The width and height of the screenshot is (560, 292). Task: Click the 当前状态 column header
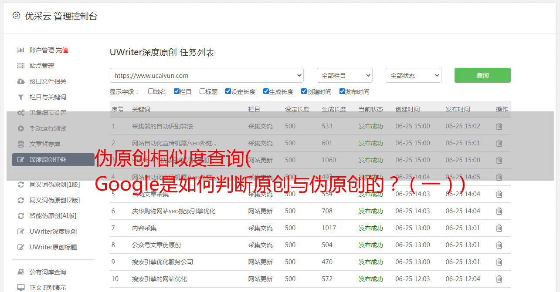(371, 109)
